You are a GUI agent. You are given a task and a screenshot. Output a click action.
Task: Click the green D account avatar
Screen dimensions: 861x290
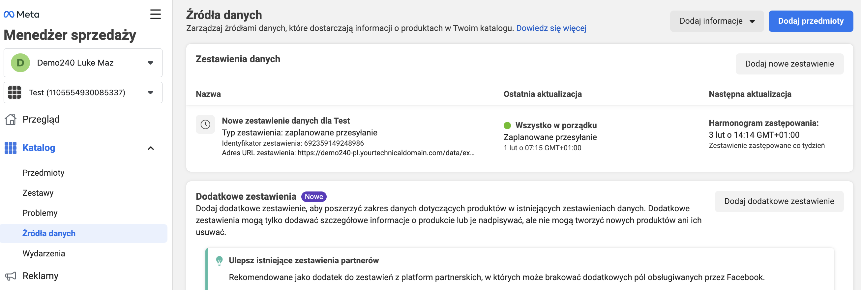(20, 63)
